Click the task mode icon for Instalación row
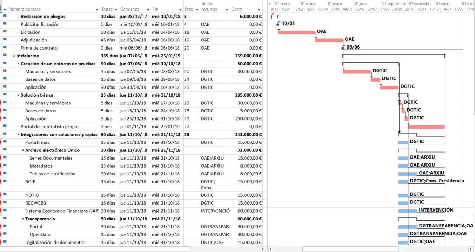The height and width of the screenshot is (252, 475). point(5,56)
